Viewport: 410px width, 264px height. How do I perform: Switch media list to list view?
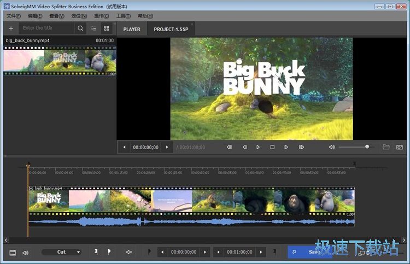point(94,28)
